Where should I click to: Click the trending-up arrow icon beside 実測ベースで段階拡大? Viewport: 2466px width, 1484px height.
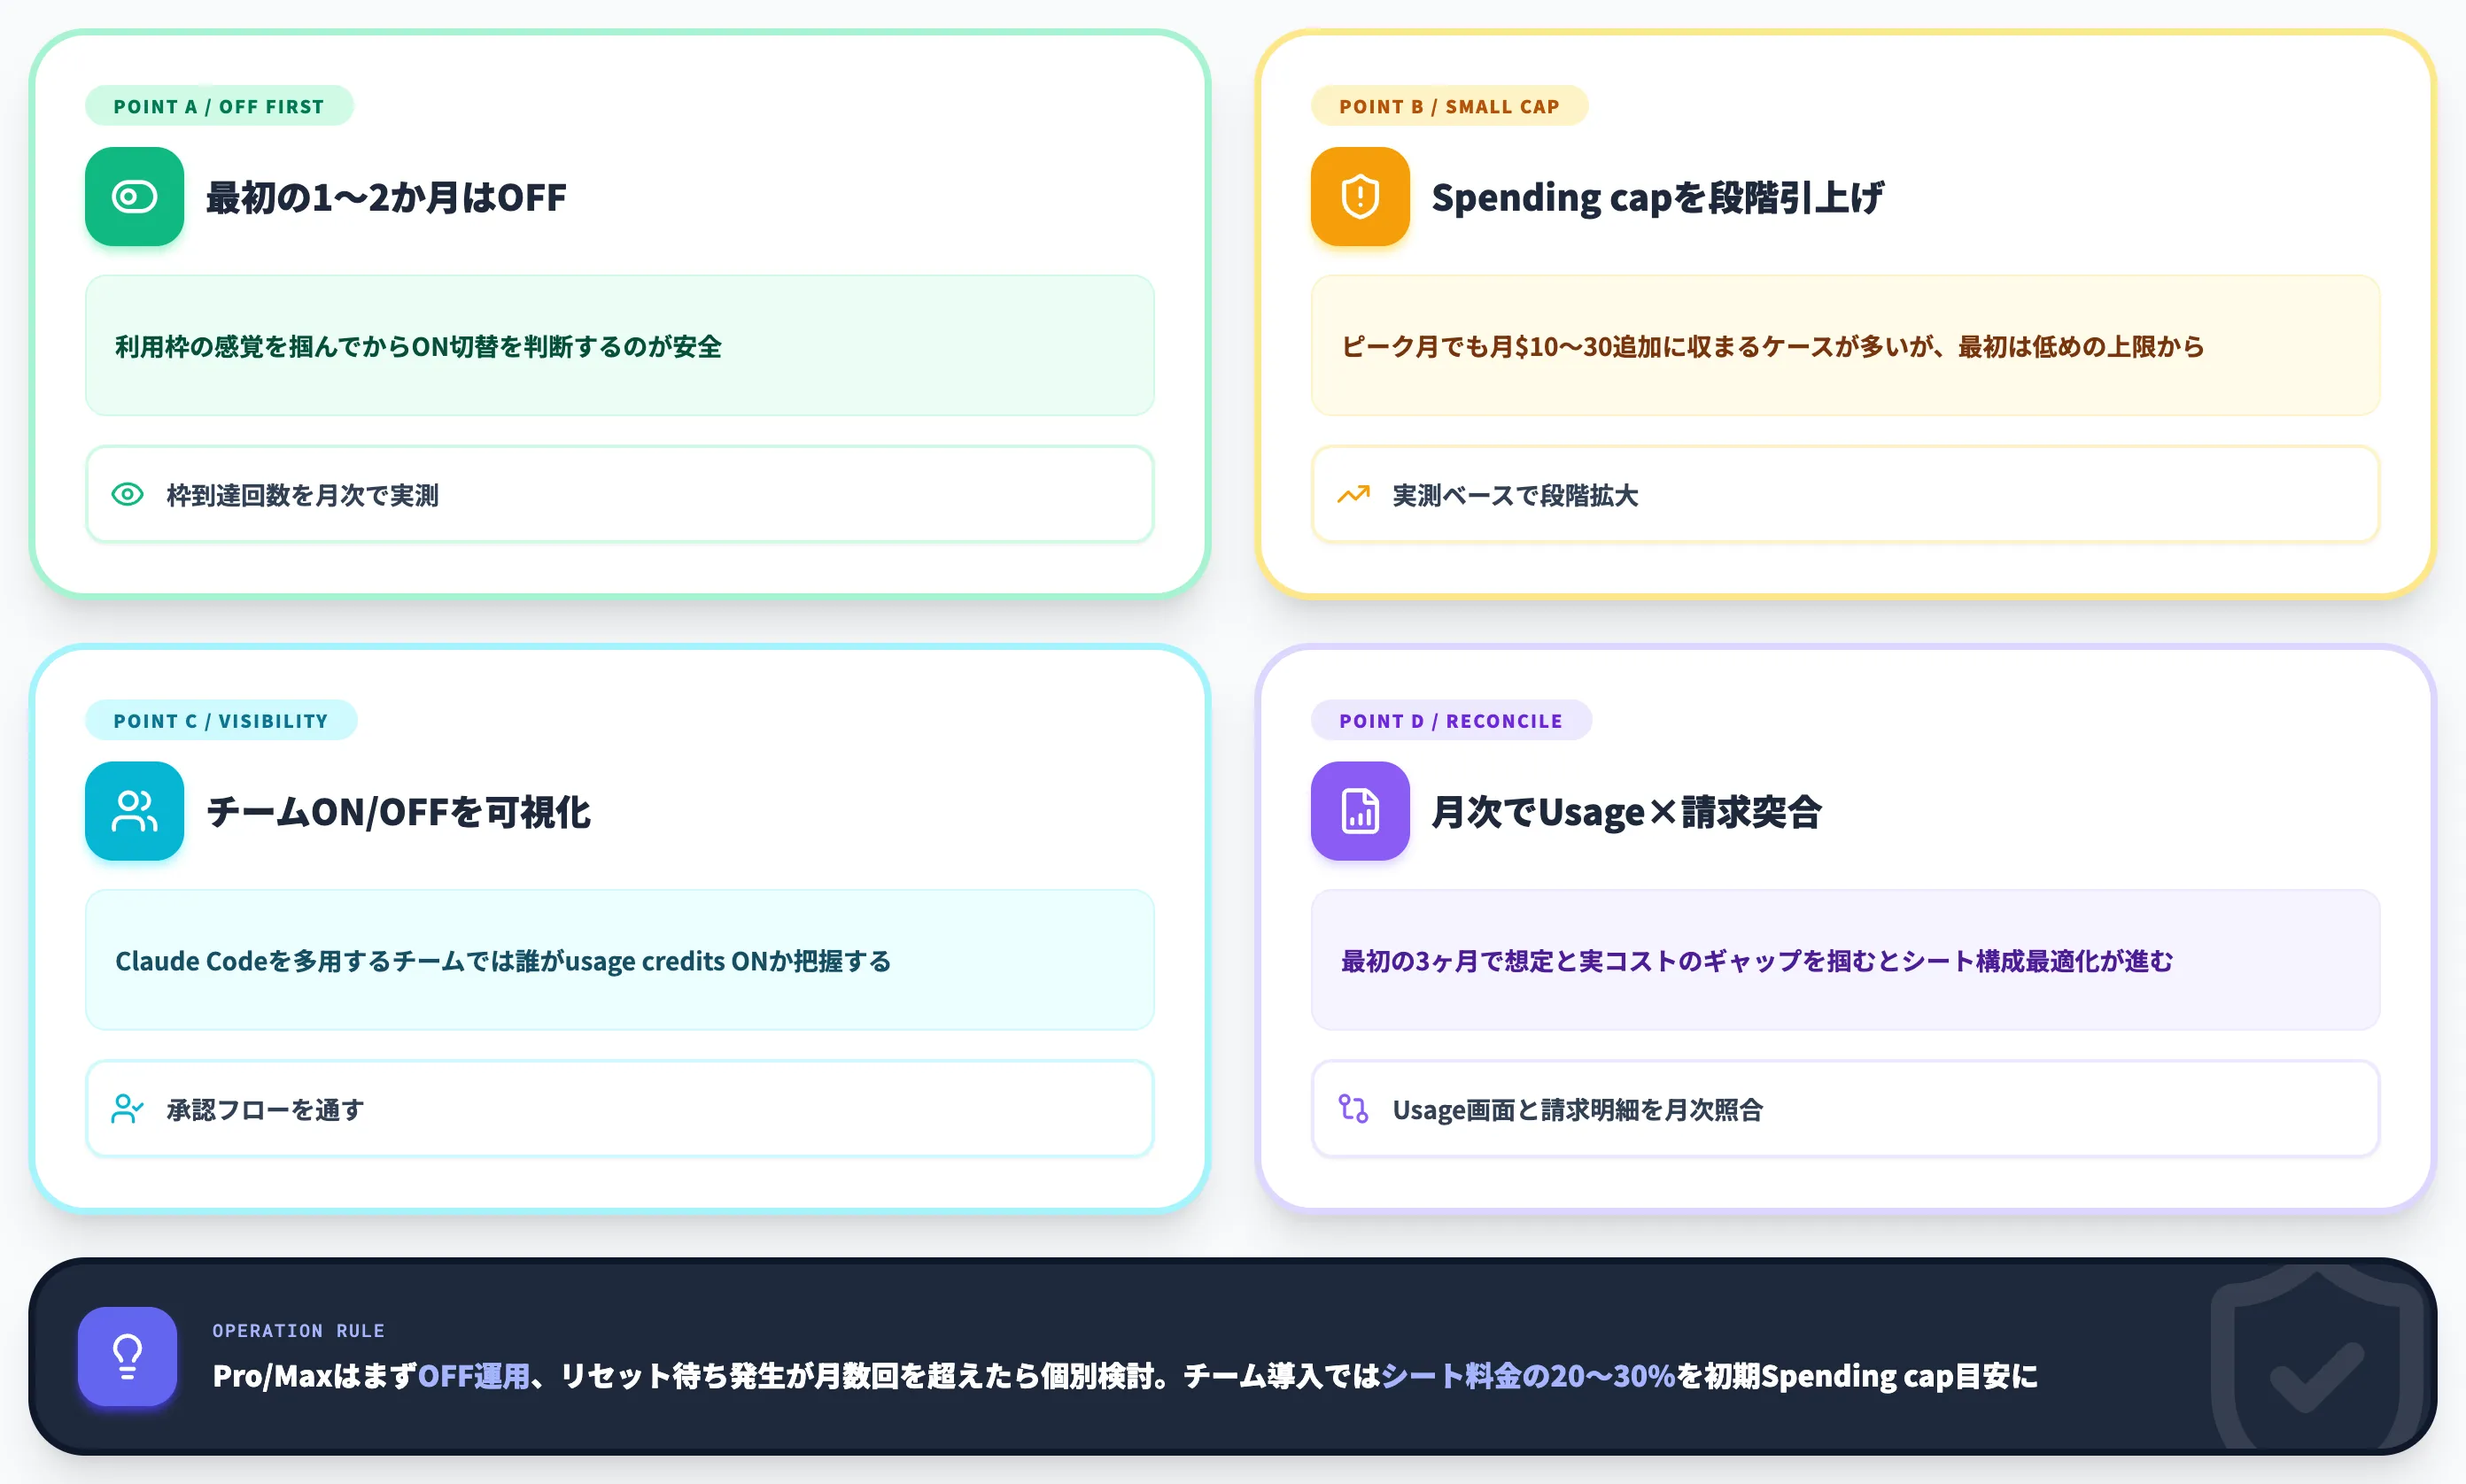coord(1353,494)
